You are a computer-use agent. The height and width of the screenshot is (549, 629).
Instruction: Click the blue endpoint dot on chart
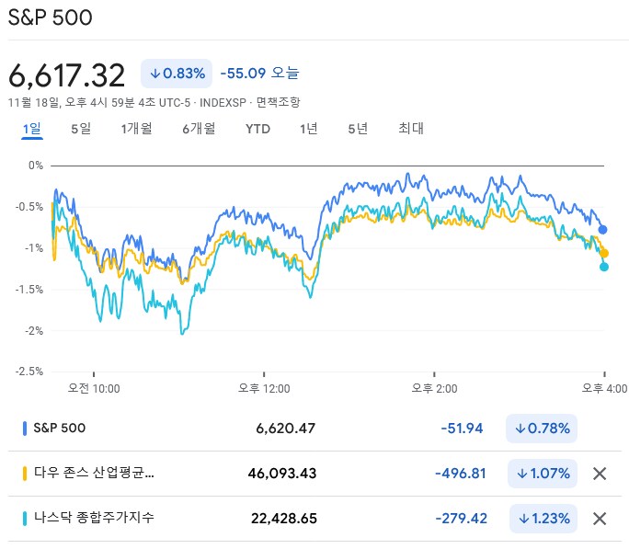(x=603, y=230)
